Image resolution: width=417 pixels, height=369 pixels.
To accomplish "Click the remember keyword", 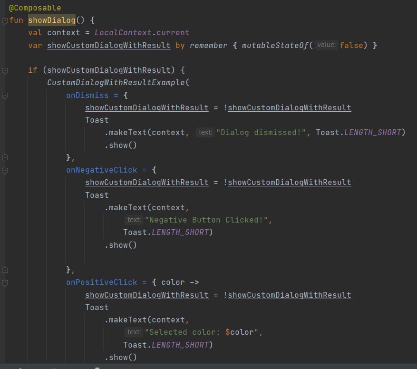I will pyautogui.click(x=208, y=45).
